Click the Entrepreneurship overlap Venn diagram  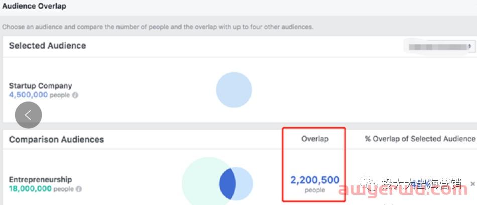click(x=217, y=182)
